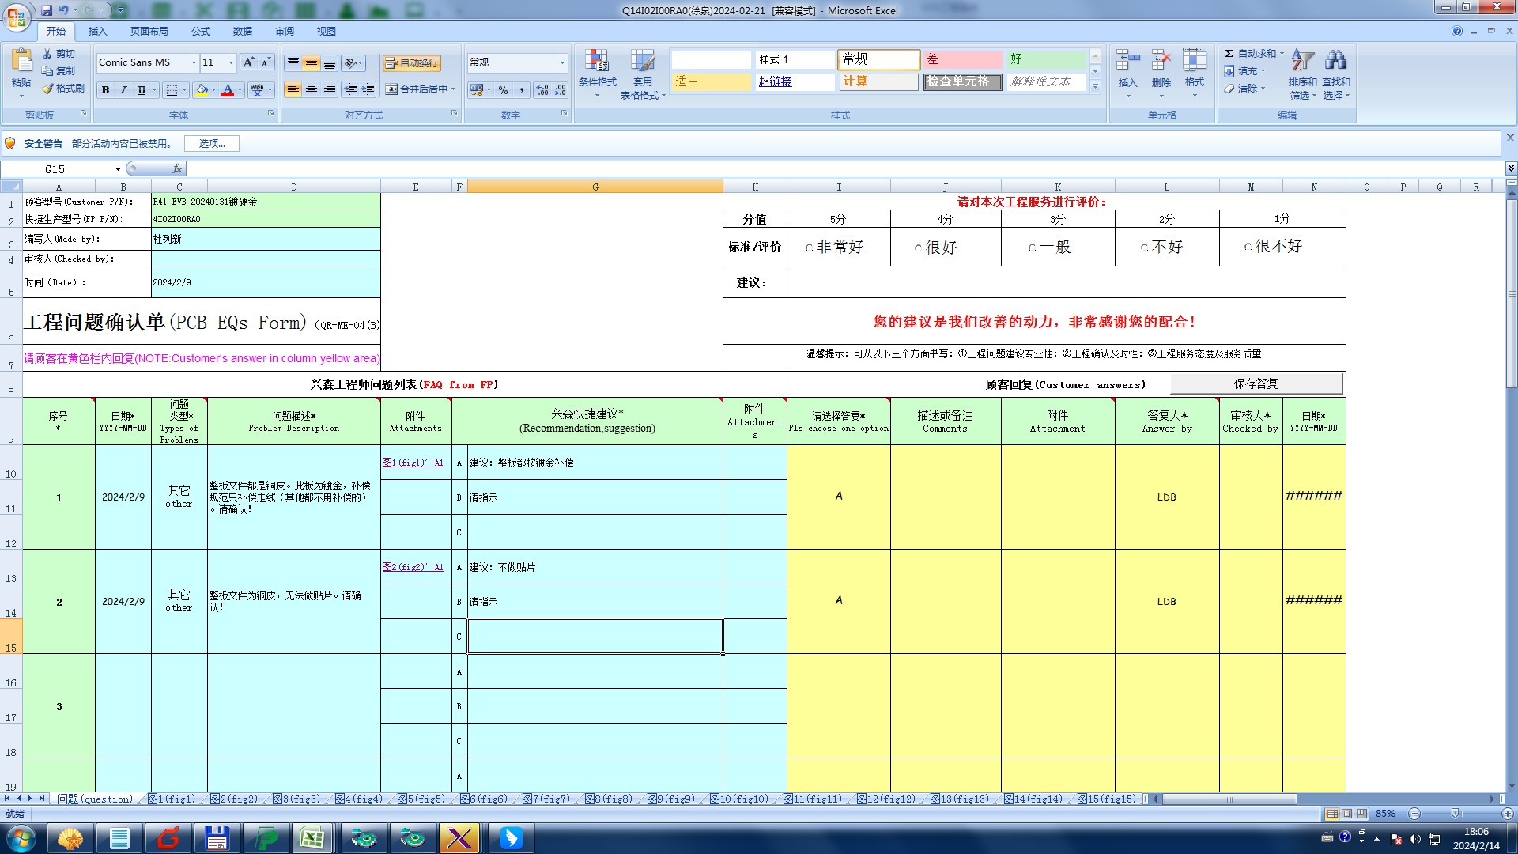The width and height of the screenshot is (1518, 854).
Task: Open the 图1(fig1) worksheet tab
Action: pyautogui.click(x=172, y=799)
